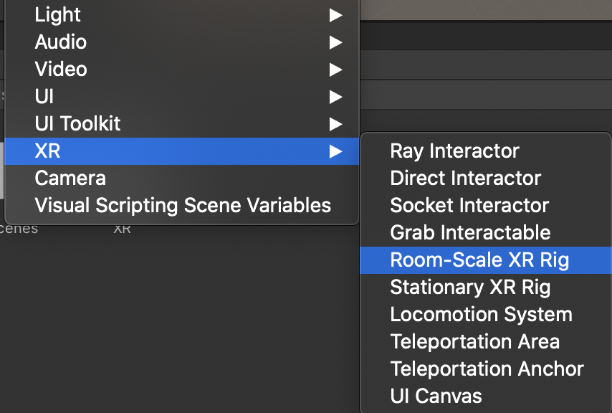The height and width of the screenshot is (413, 612).
Task: Expand the Video submenu arrow
Action: (x=335, y=70)
